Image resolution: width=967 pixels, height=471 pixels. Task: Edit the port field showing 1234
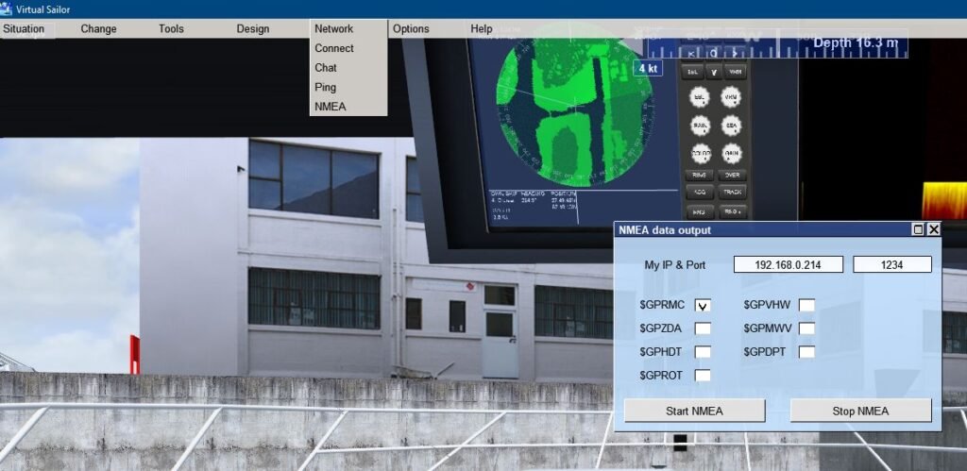(x=892, y=264)
